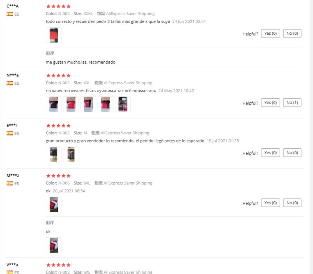The image size is (313, 274).
Task: Click Spain flag icon beside E***r
Action: click(x=10, y=133)
